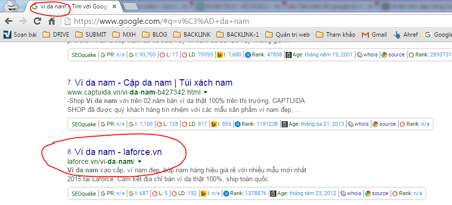The image size is (452, 205).
Task: Click Age value tháng năm 19, 2001
Action: (x=329, y=55)
